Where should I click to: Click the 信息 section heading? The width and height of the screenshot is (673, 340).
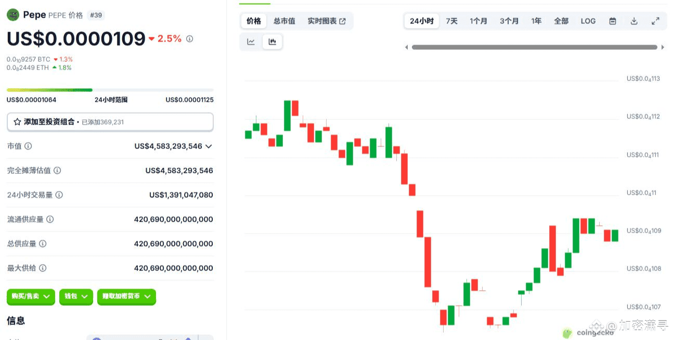[x=16, y=321]
